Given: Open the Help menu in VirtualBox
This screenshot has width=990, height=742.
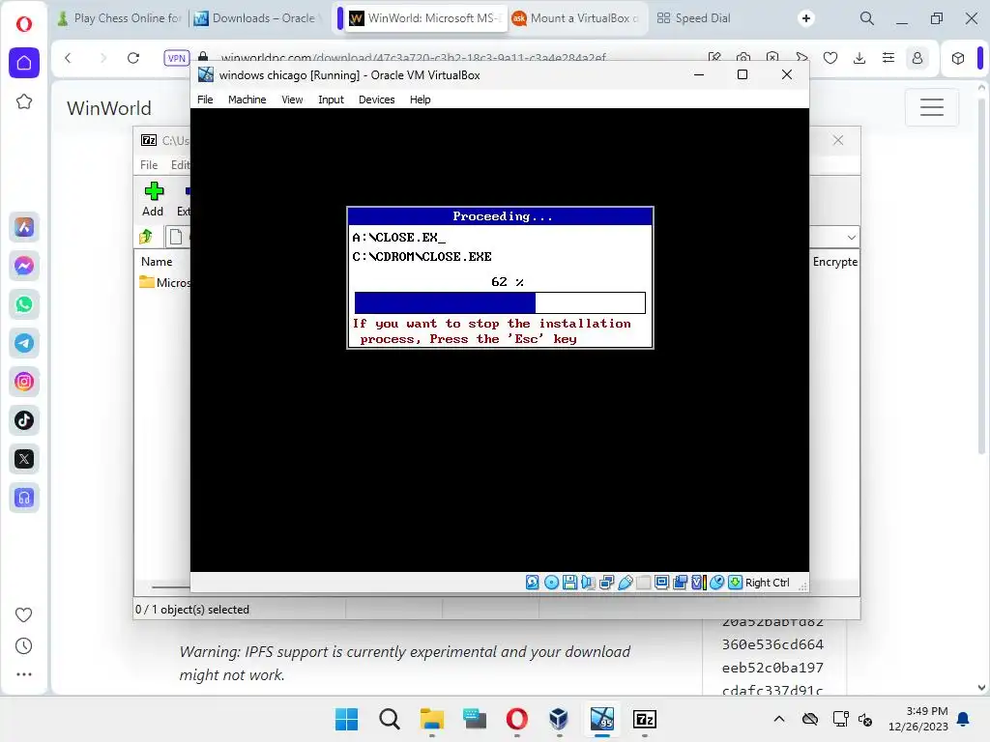Looking at the screenshot, I should click(420, 100).
